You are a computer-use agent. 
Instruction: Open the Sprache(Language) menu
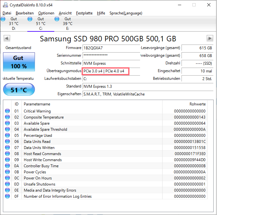click(127, 13)
